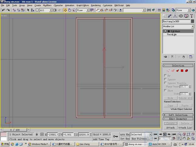Viewport: 196px width, 147px height.
Task: Click the Pan hand viewport control
Action: pos(184,139)
